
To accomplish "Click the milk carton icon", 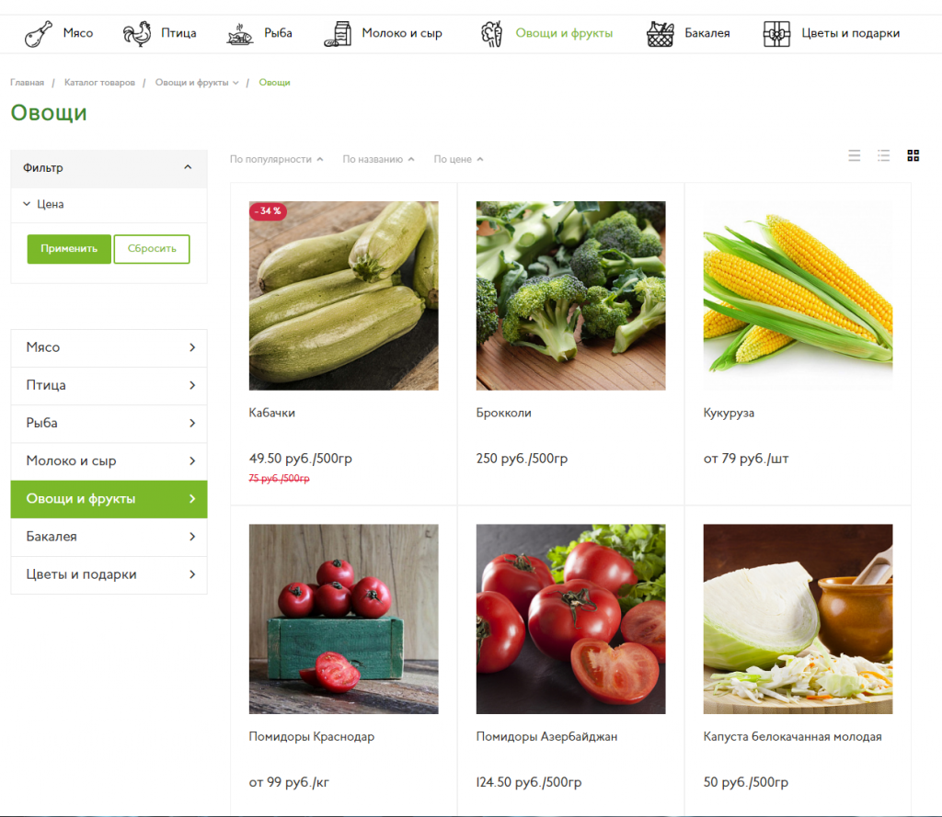I will point(338,34).
